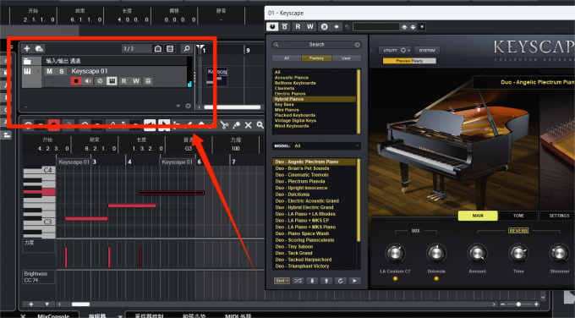Enable write automation in Keyscape plugin window
575x318 pixels.
310,26
